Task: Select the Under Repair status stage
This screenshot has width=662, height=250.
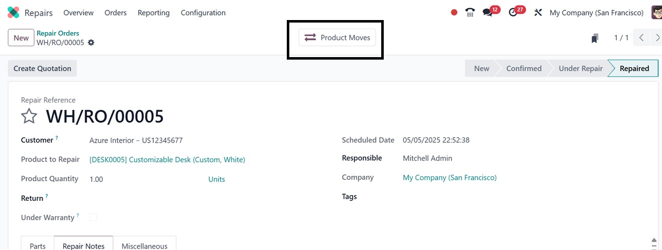Action: click(x=580, y=69)
